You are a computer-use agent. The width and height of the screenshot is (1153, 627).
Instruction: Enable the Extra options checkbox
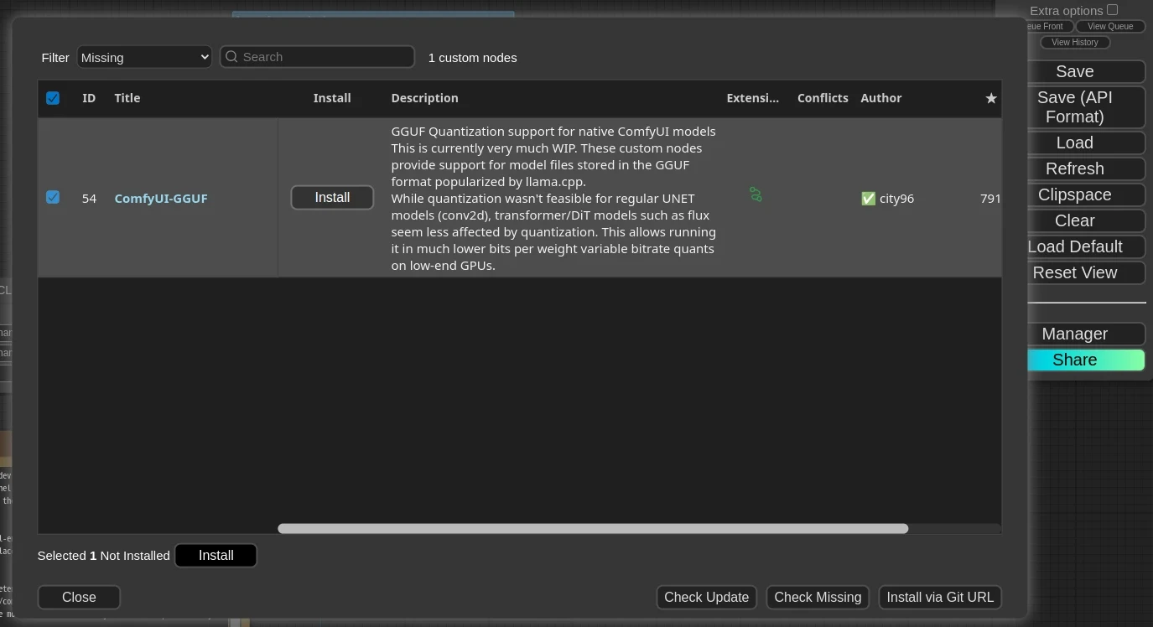click(1112, 10)
